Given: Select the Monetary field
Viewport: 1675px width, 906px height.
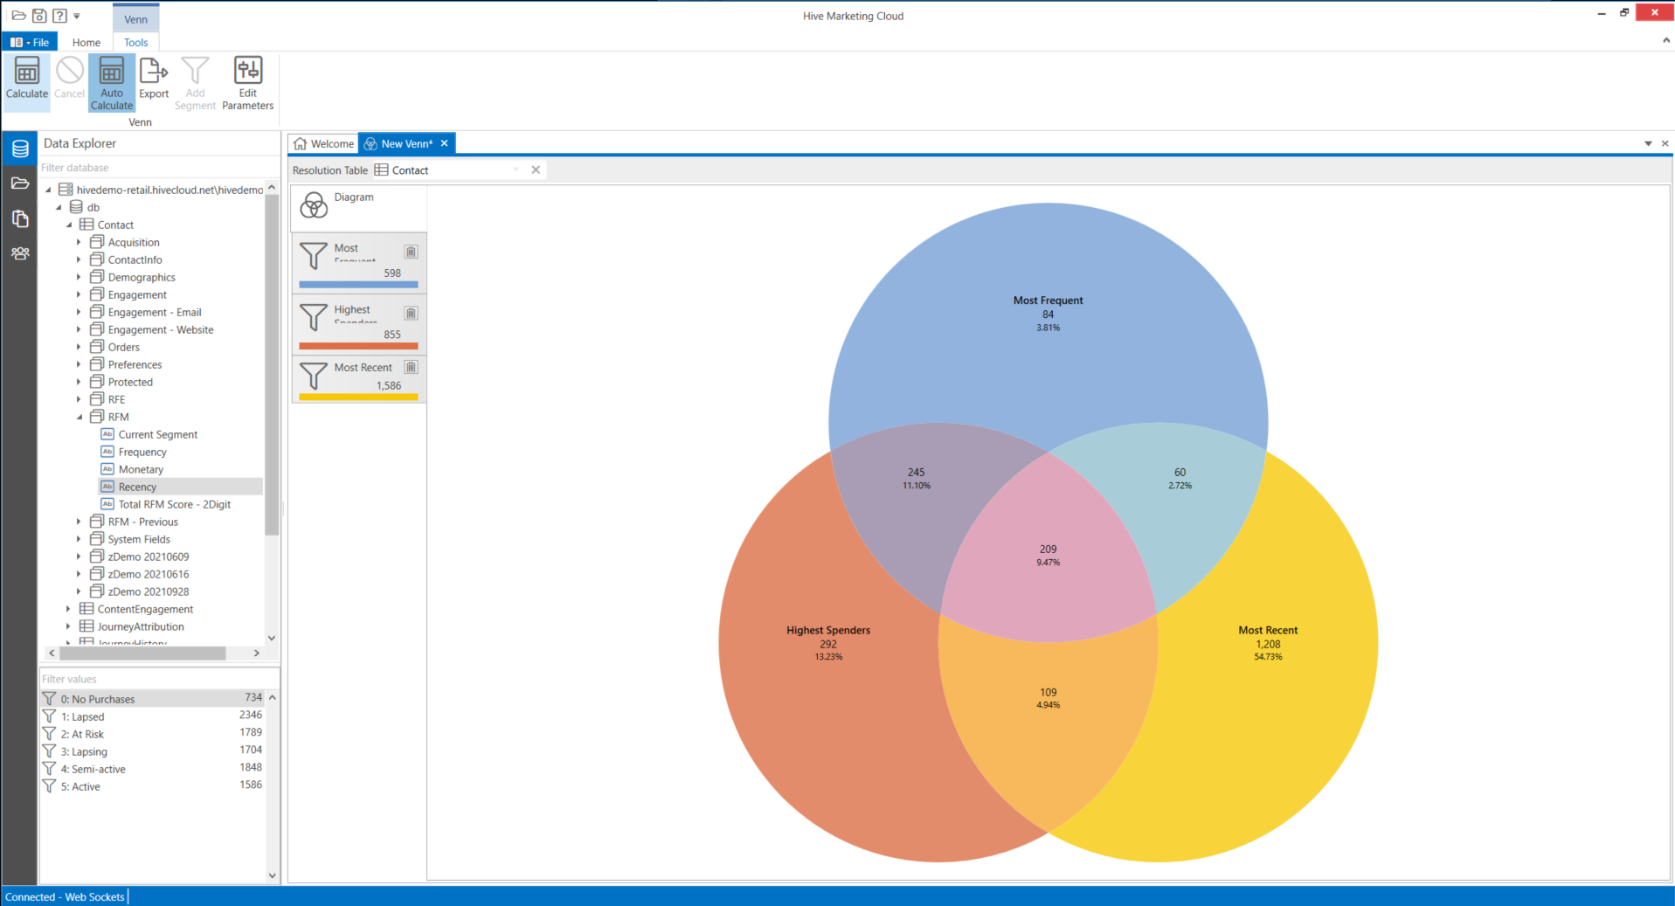Looking at the screenshot, I should tap(141, 469).
